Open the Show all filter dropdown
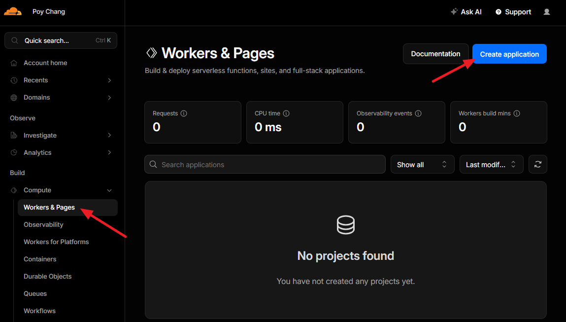Viewport: 566px width, 322px height. coord(422,164)
